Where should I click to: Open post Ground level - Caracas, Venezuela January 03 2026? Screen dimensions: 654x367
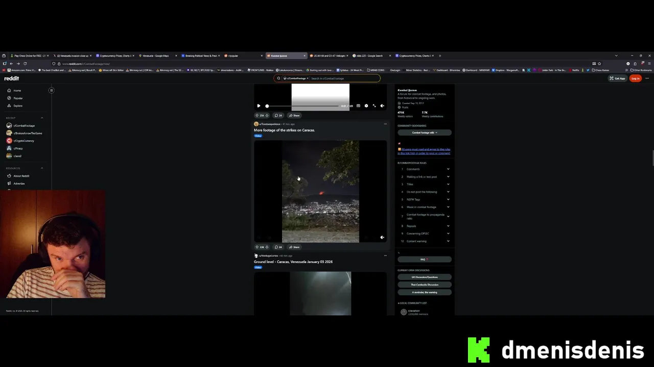click(293, 261)
